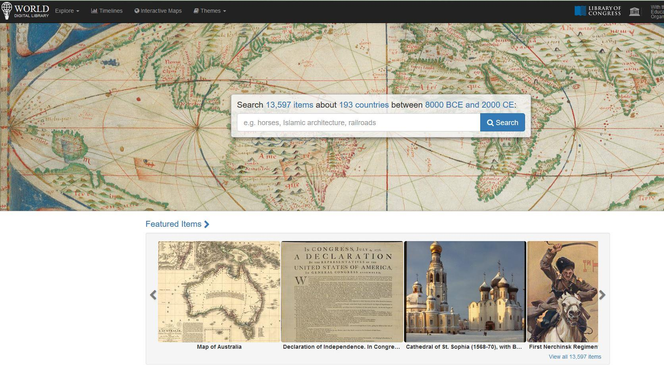Click the Library of Congress logo
Viewport: 664px width, 365px height.
pos(598,11)
